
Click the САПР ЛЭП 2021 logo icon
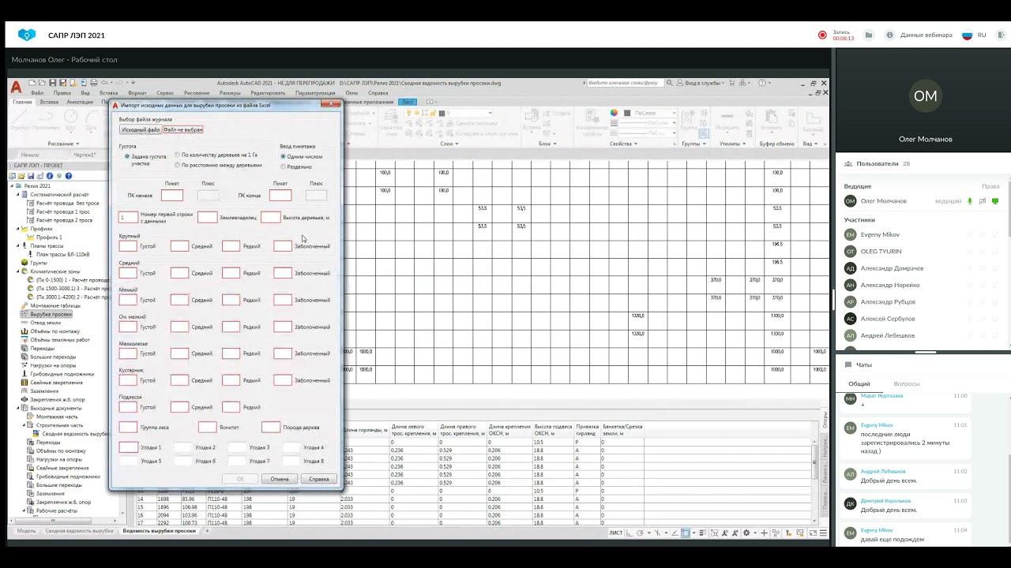[27, 35]
